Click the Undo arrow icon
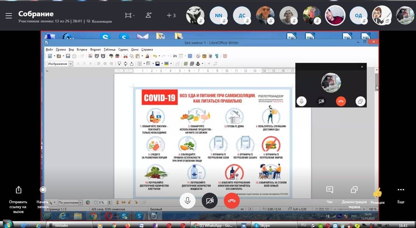This screenshot has width=416, height=228. point(155,56)
